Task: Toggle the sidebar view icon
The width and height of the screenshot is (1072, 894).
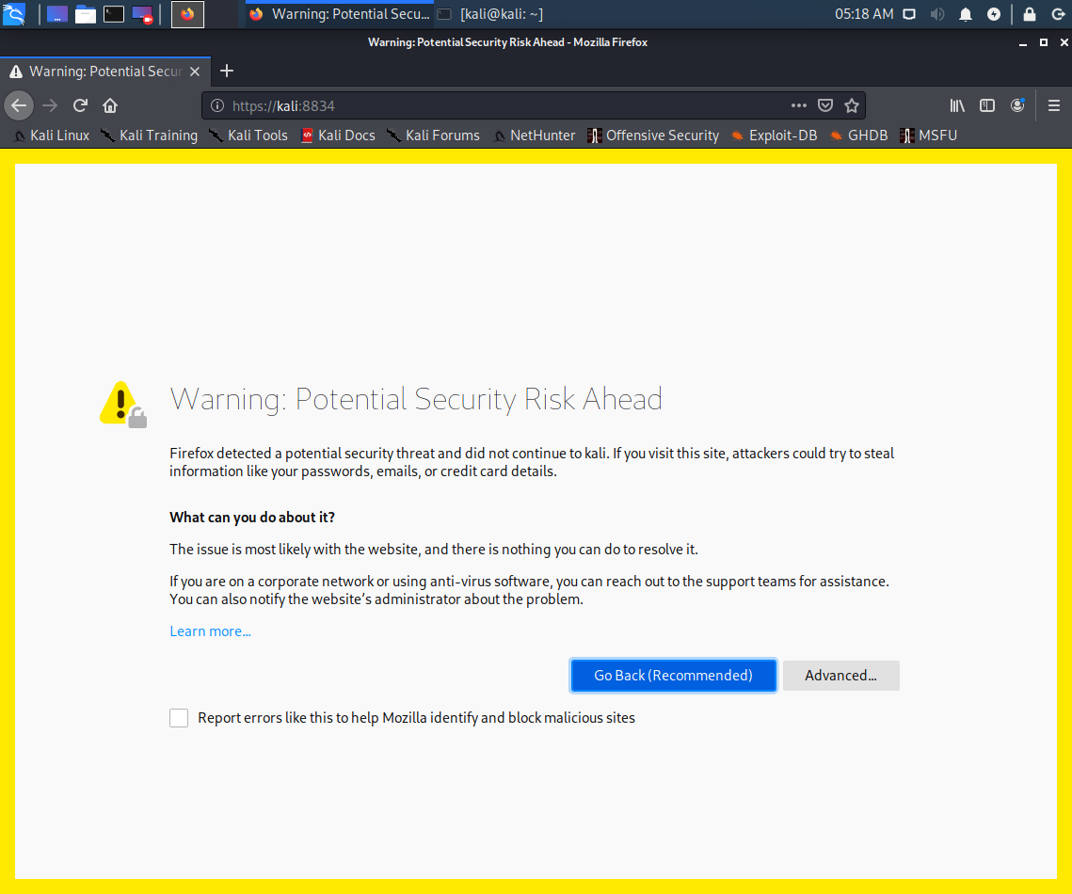Action: [x=987, y=105]
